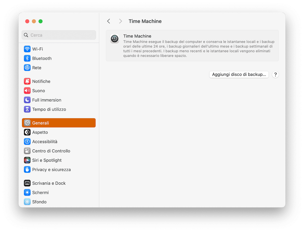Click the Suono speaker icon
Screen dimensions: 304x232
27,91
